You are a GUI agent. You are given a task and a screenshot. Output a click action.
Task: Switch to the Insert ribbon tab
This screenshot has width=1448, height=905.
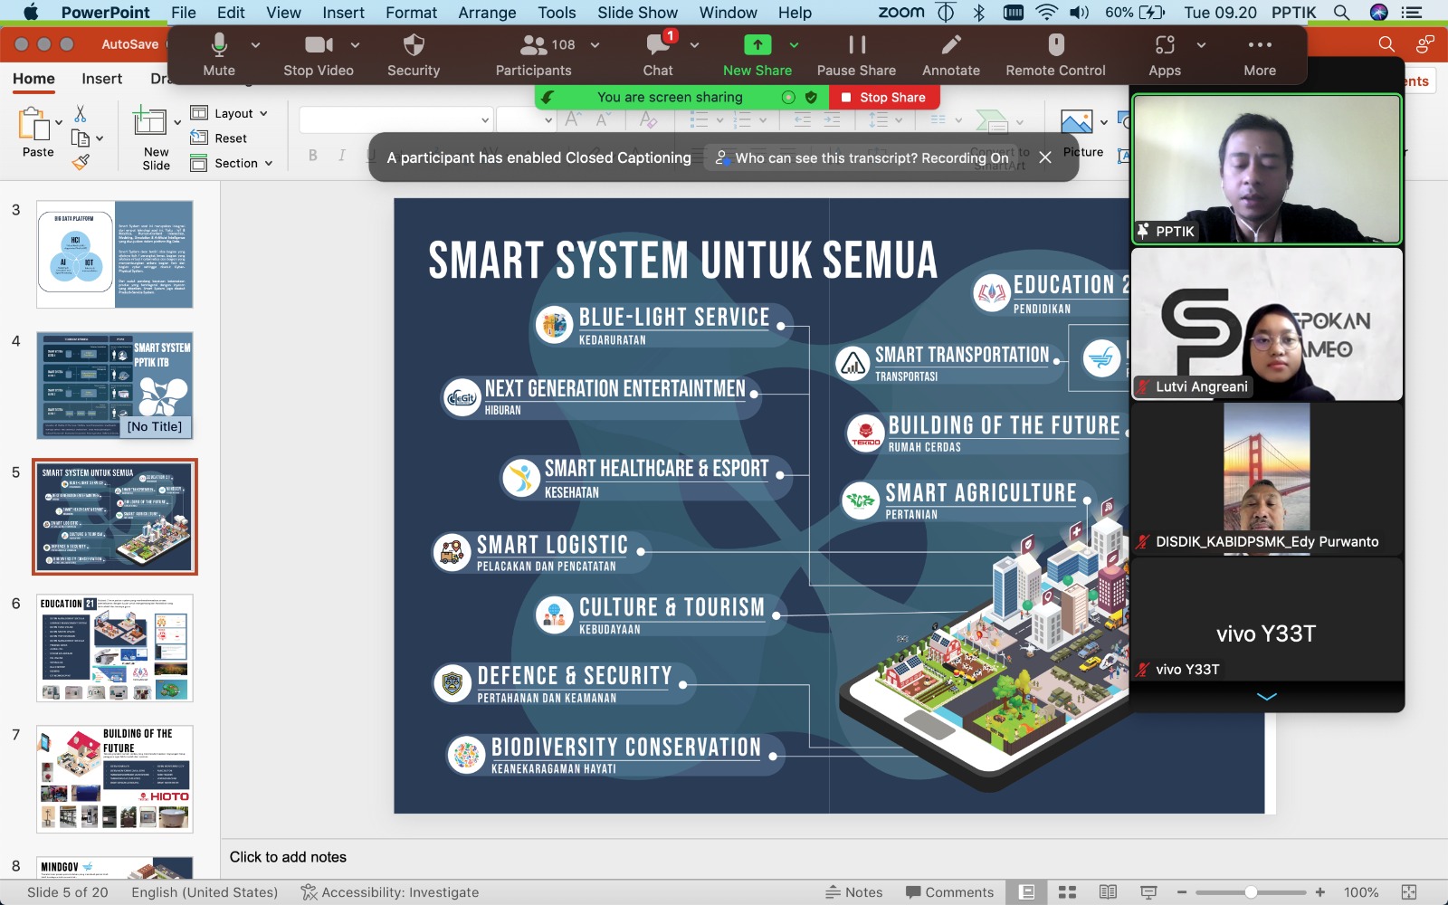coord(101,79)
